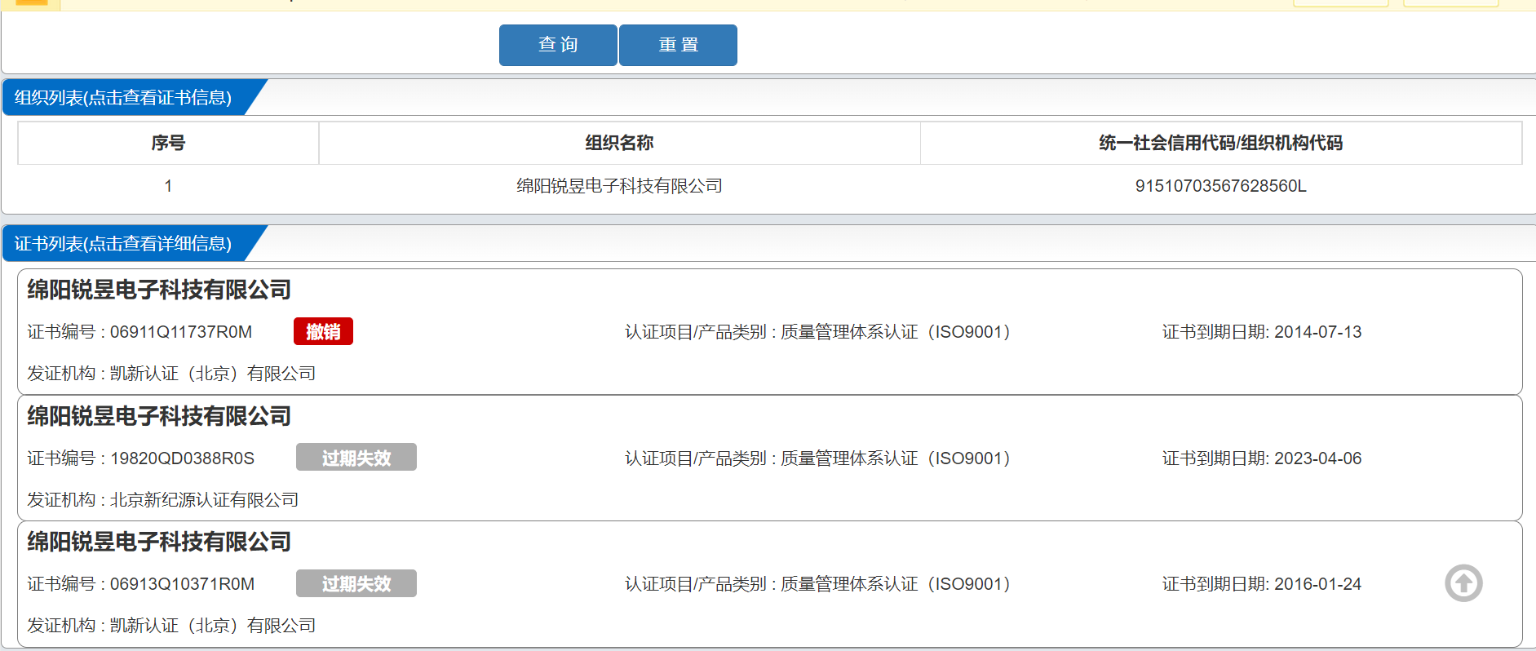
Task: Click the 组织名称 column header
Action: click(x=619, y=143)
